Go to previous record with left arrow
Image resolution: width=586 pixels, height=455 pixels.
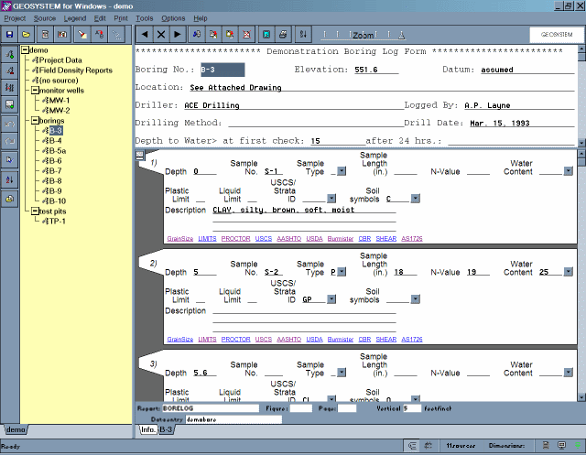pos(146,34)
